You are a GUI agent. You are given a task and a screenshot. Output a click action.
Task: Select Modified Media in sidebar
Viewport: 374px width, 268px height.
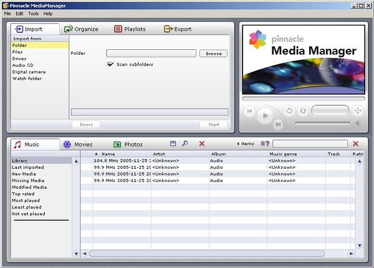pyautogui.click(x=42, y=187)
